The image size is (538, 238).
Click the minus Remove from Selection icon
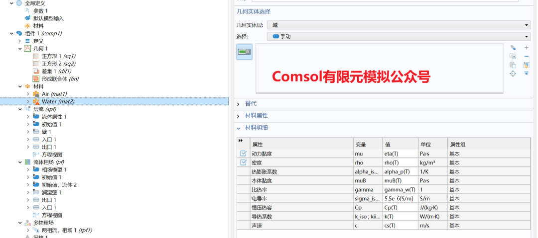tap(527, 56)
